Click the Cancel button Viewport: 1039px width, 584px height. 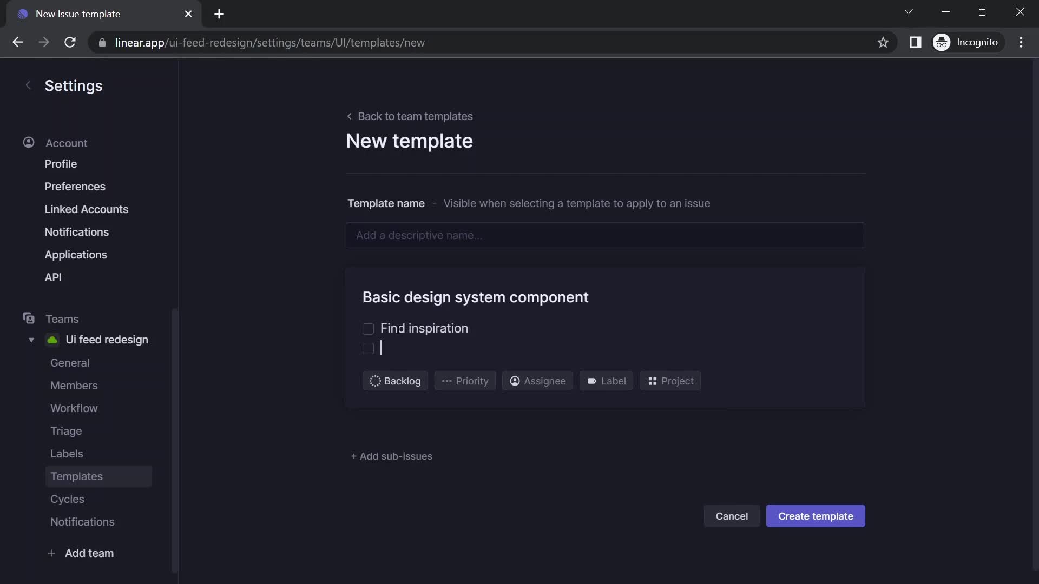tap(732, 515)
